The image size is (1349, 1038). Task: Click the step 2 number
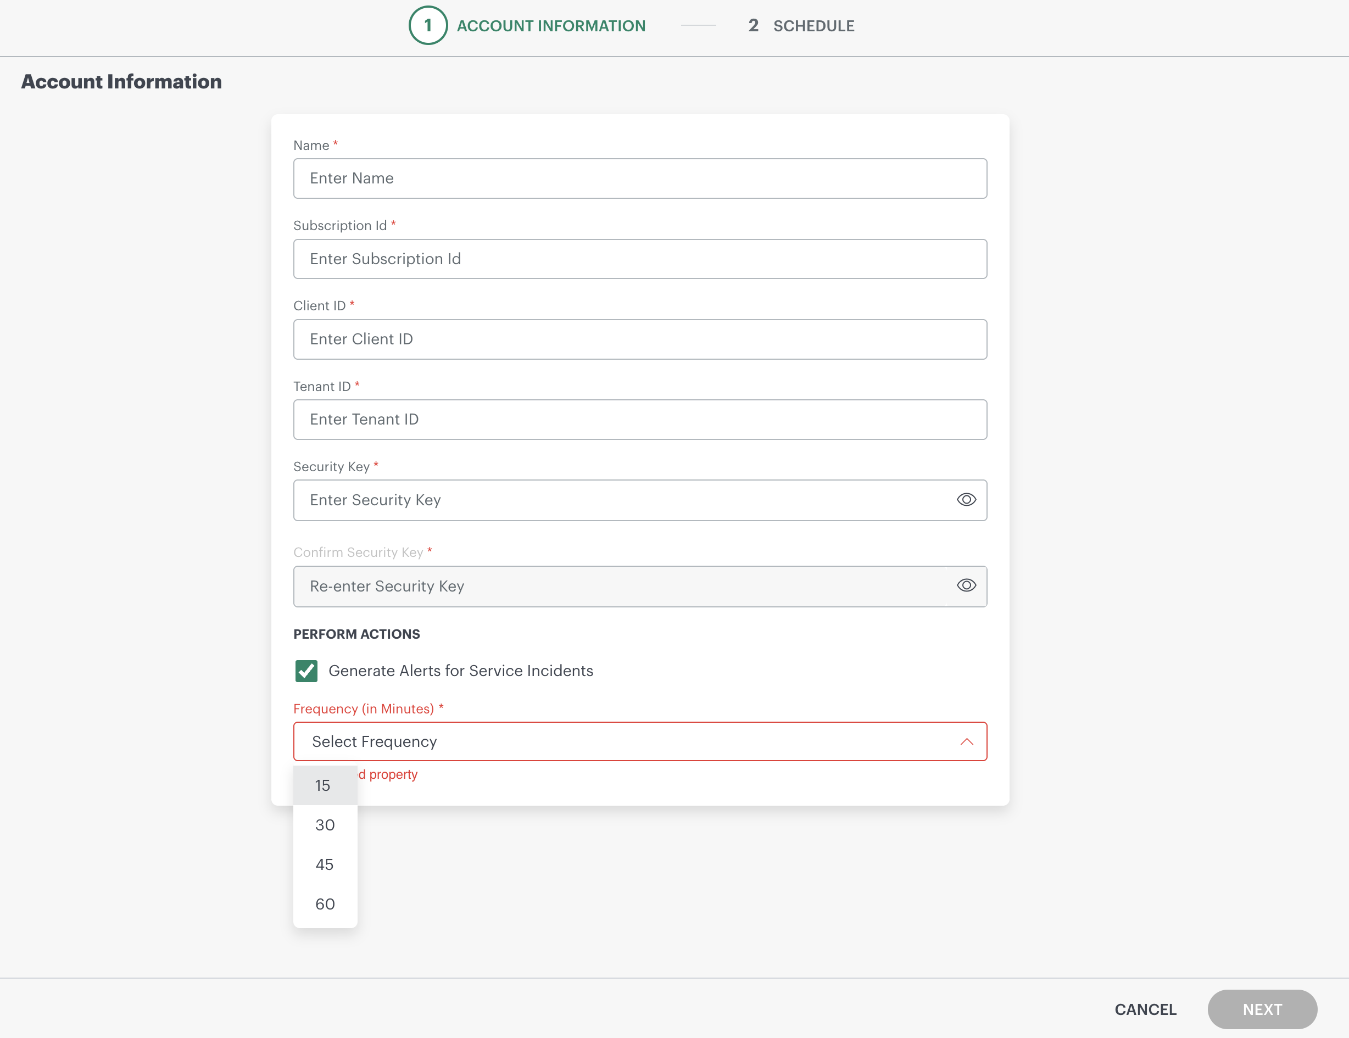[753, 25]
